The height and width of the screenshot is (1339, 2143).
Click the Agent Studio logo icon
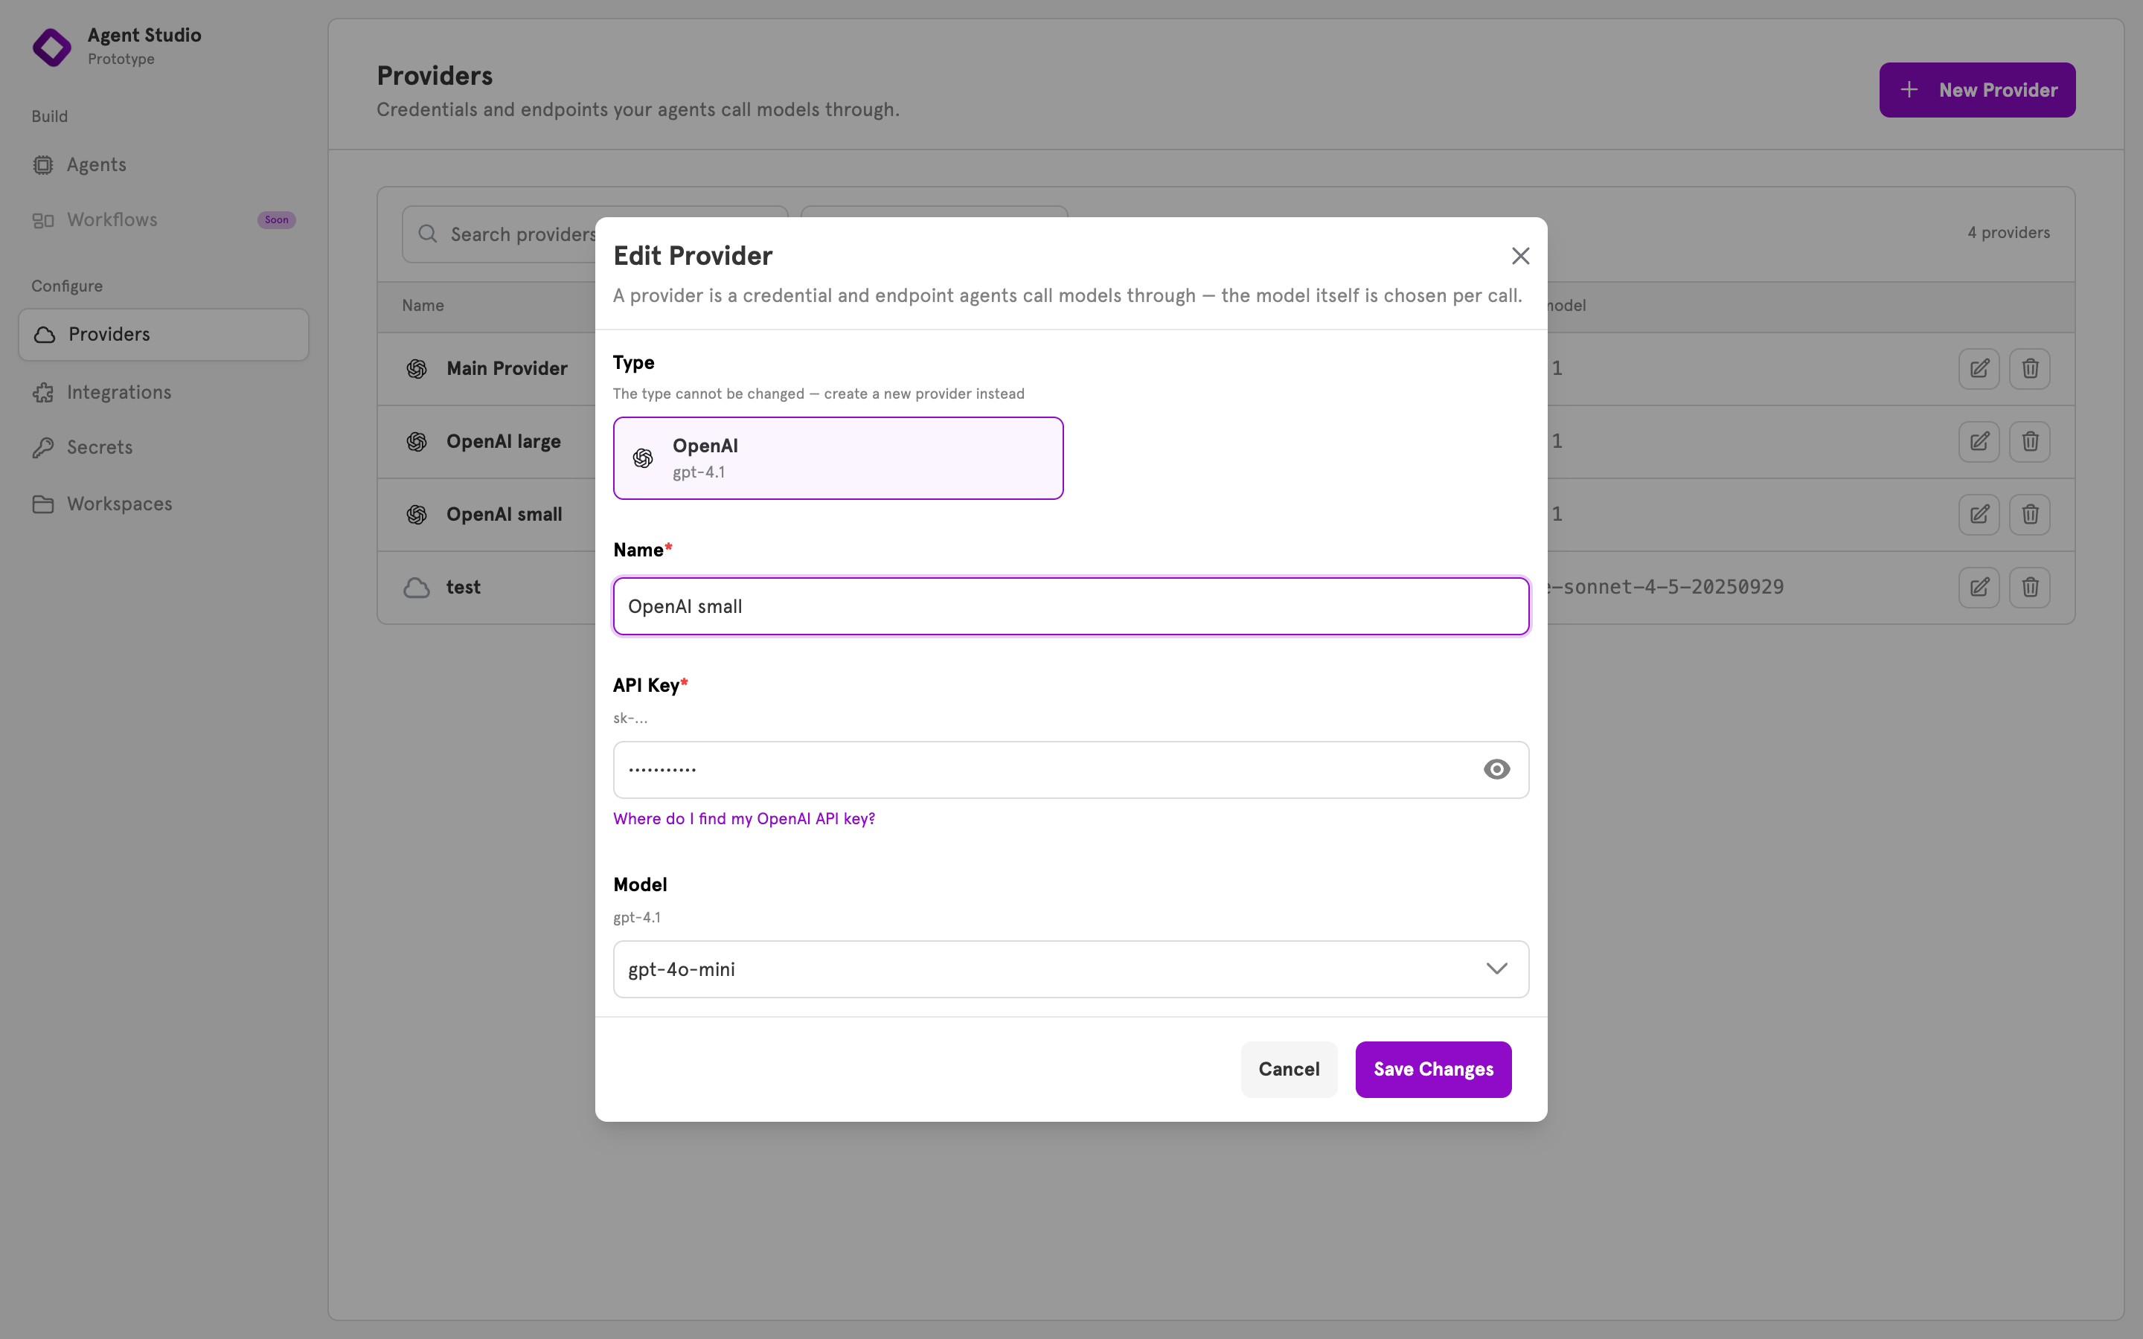51,47
